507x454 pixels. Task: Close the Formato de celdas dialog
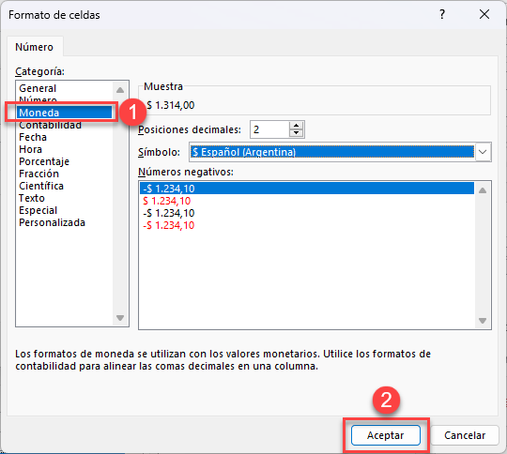pyautogui.click(x=484, y=14)
